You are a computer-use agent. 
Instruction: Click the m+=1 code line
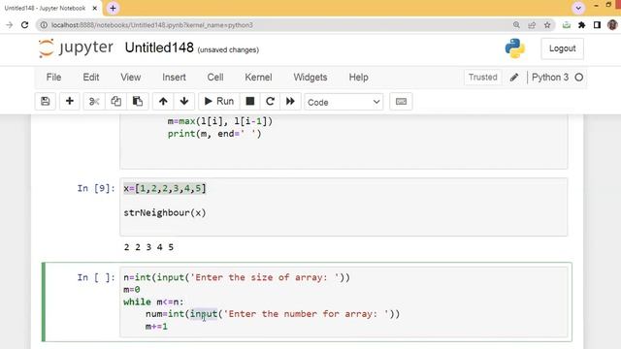tap(156, 327)
